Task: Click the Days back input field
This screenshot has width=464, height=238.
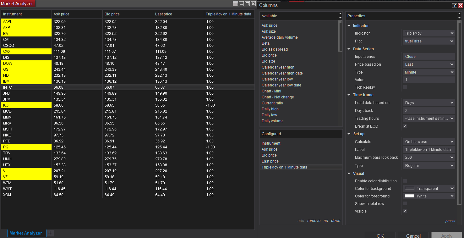Action: pos(429,111)
